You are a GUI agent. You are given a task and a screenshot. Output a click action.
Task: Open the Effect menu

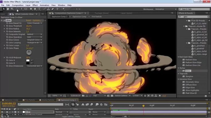tap(35, 5)
